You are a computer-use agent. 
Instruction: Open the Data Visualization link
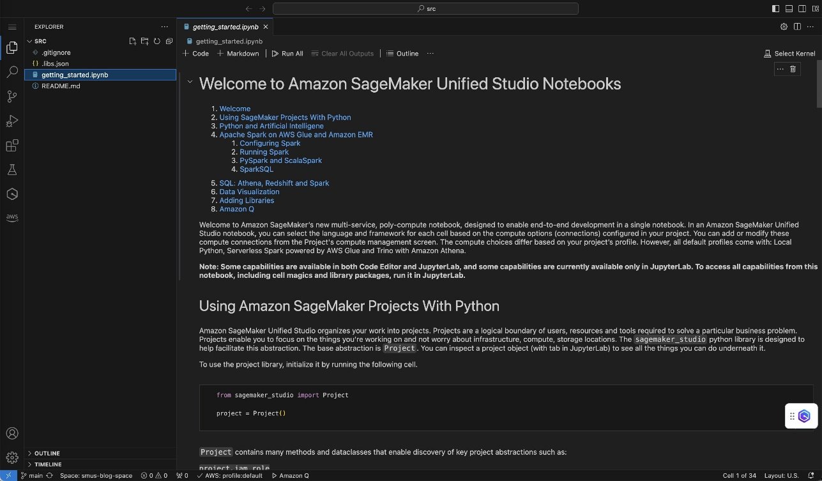[x=249, y=192]
